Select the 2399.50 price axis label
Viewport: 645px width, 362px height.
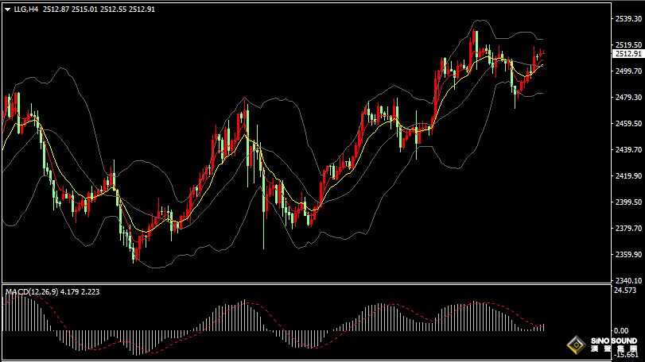628,202
